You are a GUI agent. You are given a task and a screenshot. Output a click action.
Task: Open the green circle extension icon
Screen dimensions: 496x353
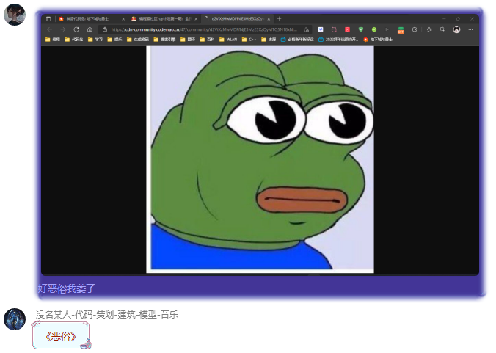[x=374, y=29]
